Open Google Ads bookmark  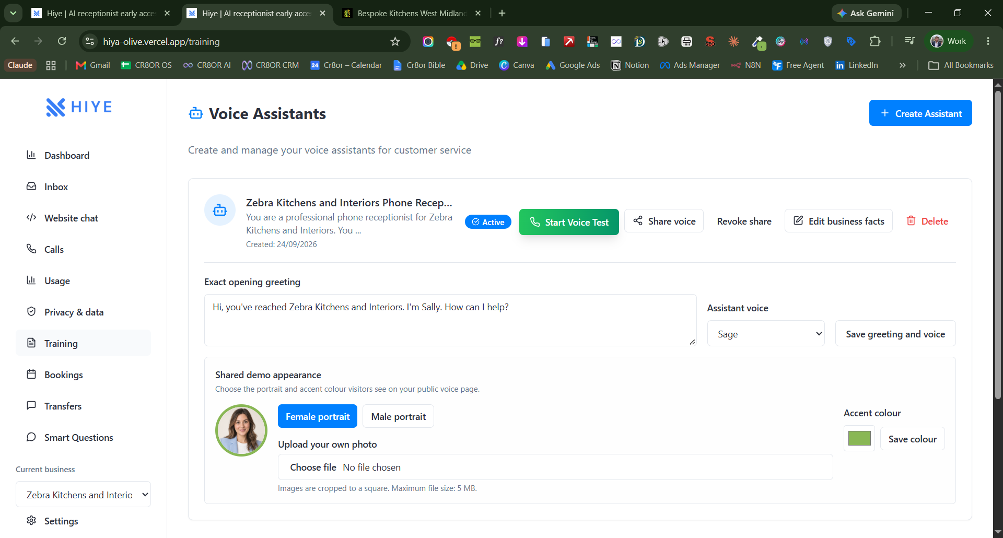point(573,65)
